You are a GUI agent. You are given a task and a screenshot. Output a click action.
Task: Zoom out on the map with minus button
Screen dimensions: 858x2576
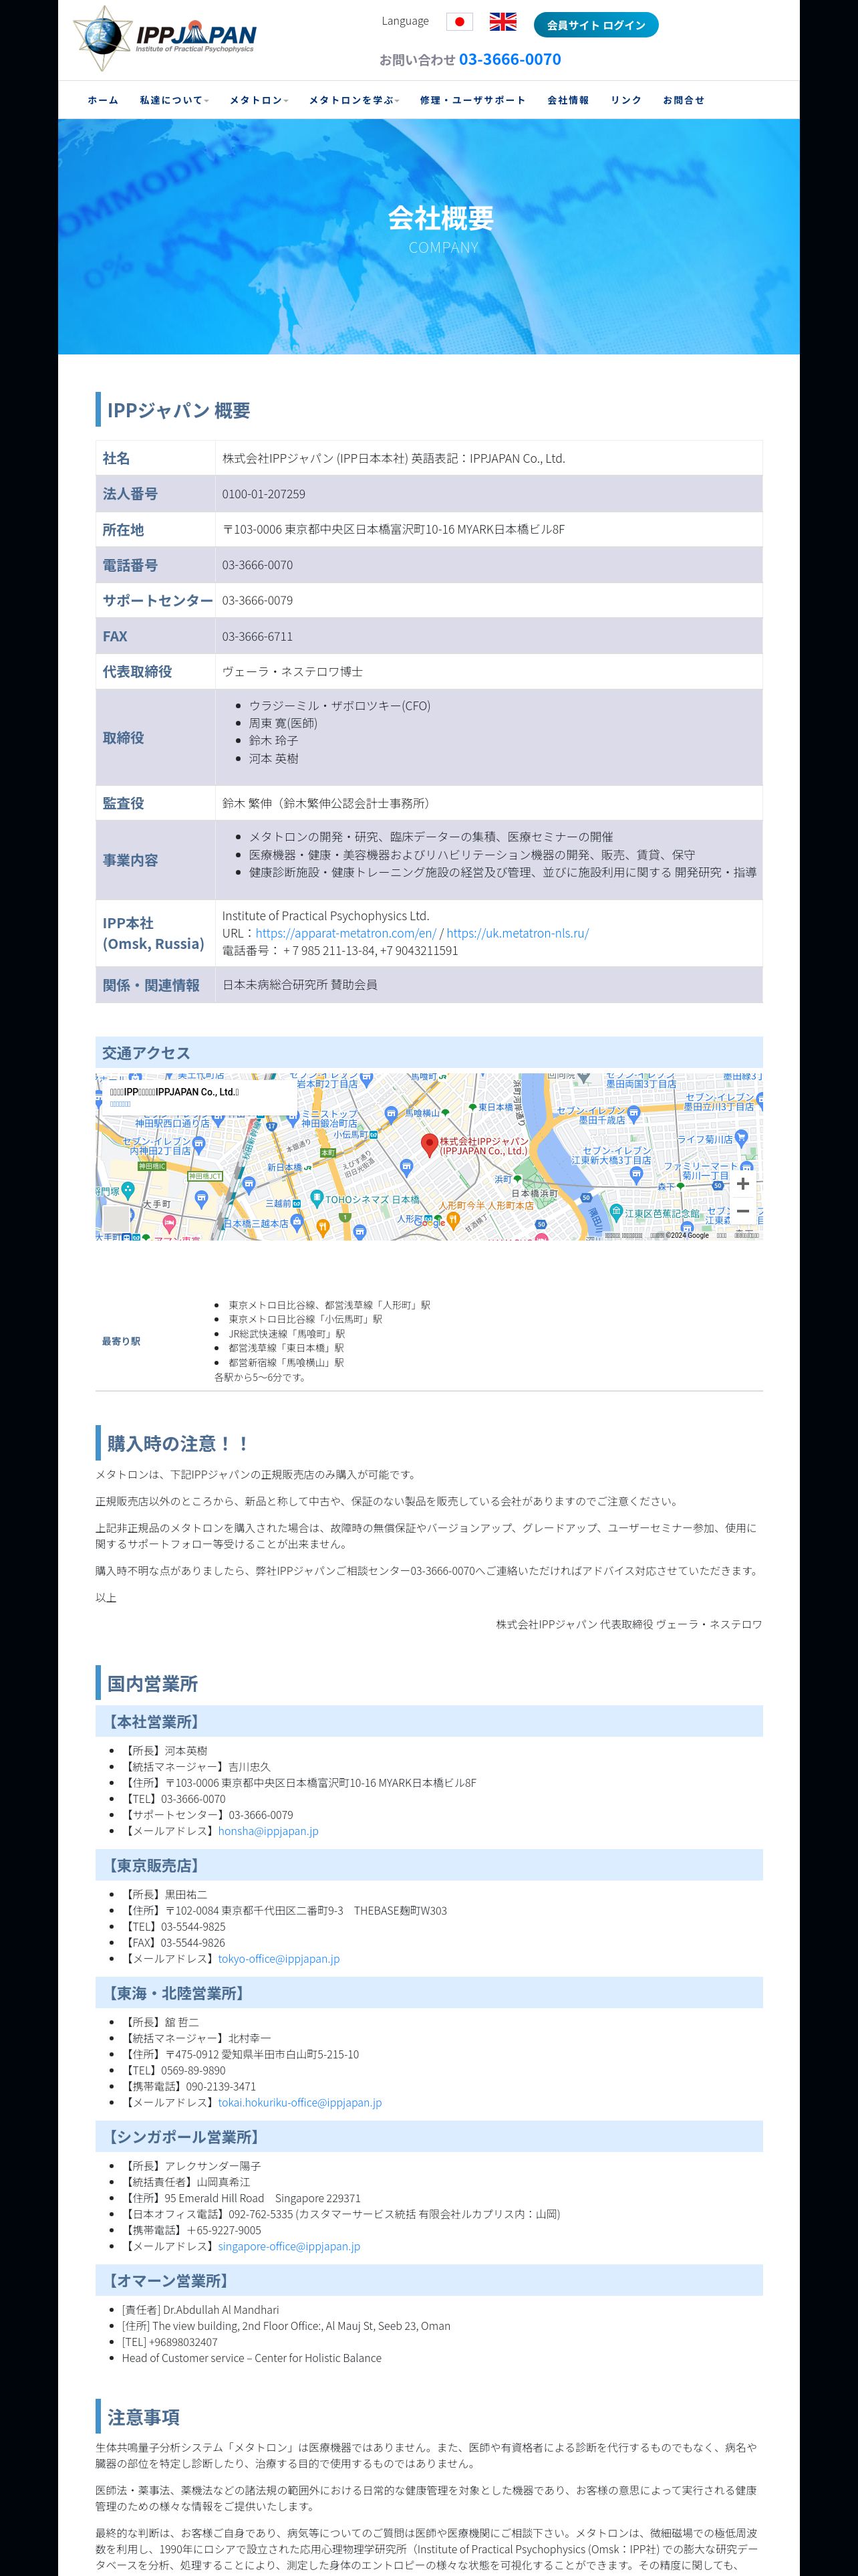[x=742, y=1211]
